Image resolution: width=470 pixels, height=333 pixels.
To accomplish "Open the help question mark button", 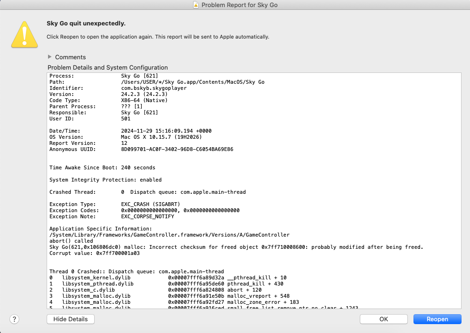I will point(15,319).
